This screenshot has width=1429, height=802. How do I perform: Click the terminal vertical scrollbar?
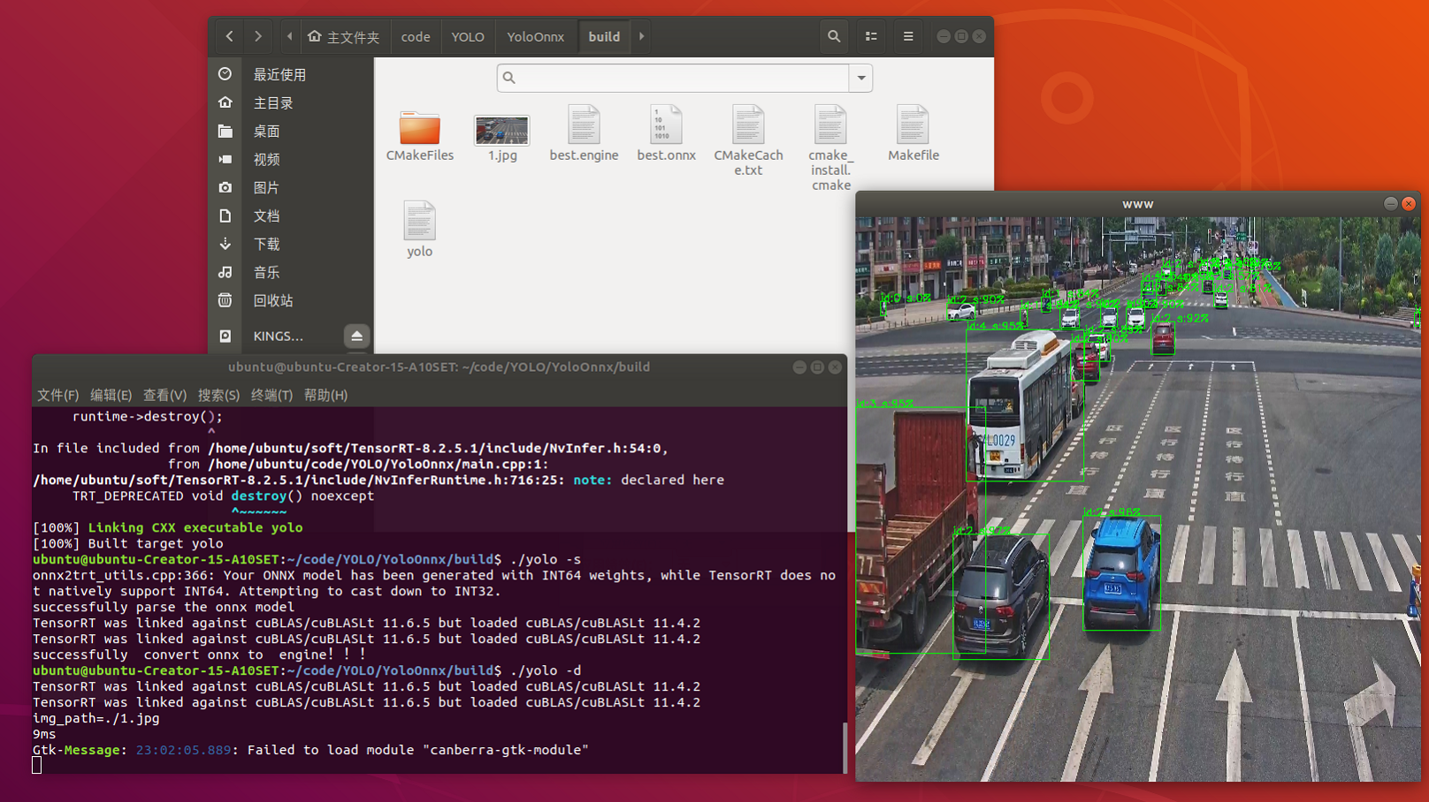844,746
